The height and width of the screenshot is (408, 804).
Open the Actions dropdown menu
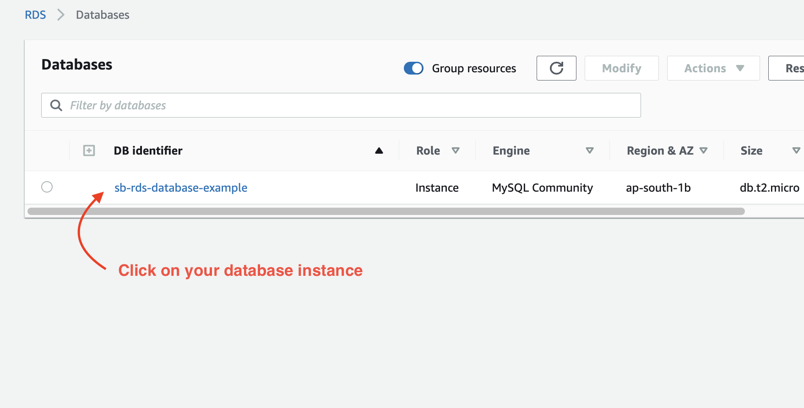(x=713, y=68)
